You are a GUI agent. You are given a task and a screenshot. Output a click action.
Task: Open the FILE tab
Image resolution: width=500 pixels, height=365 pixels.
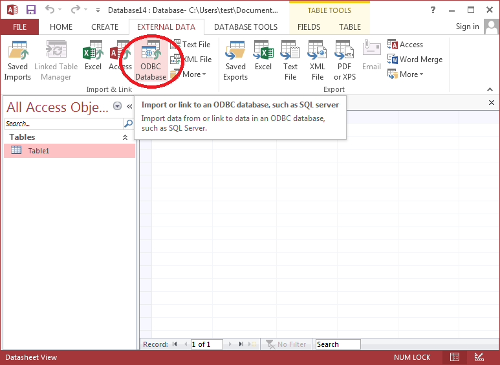[x=20, y=27]
